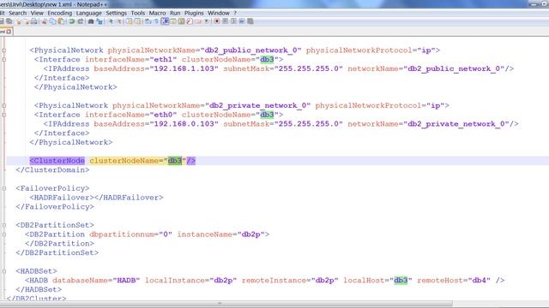Open the Search menu
This screenshot has height=308, width=549.
[x=17, y=13]
